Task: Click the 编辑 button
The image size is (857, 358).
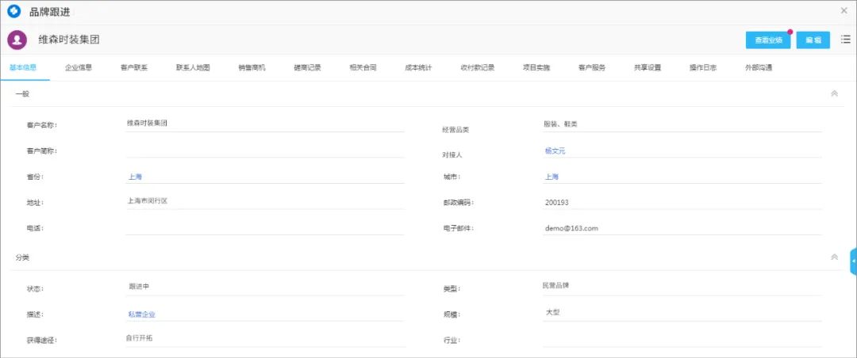Action: click(x=813, y=40)
